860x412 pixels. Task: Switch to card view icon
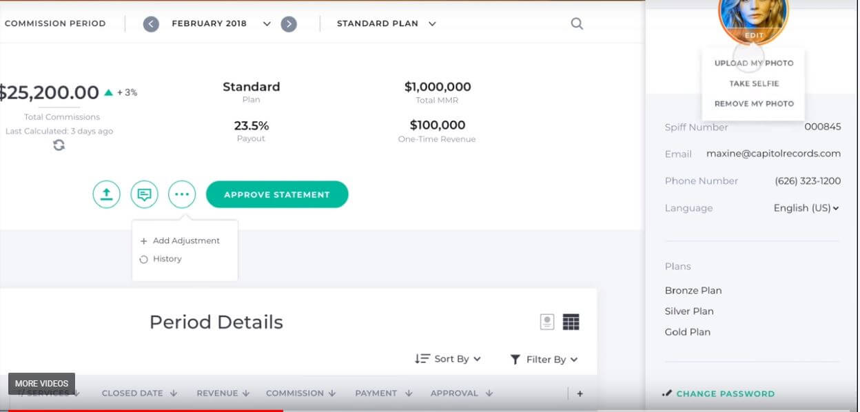point(547,322)
